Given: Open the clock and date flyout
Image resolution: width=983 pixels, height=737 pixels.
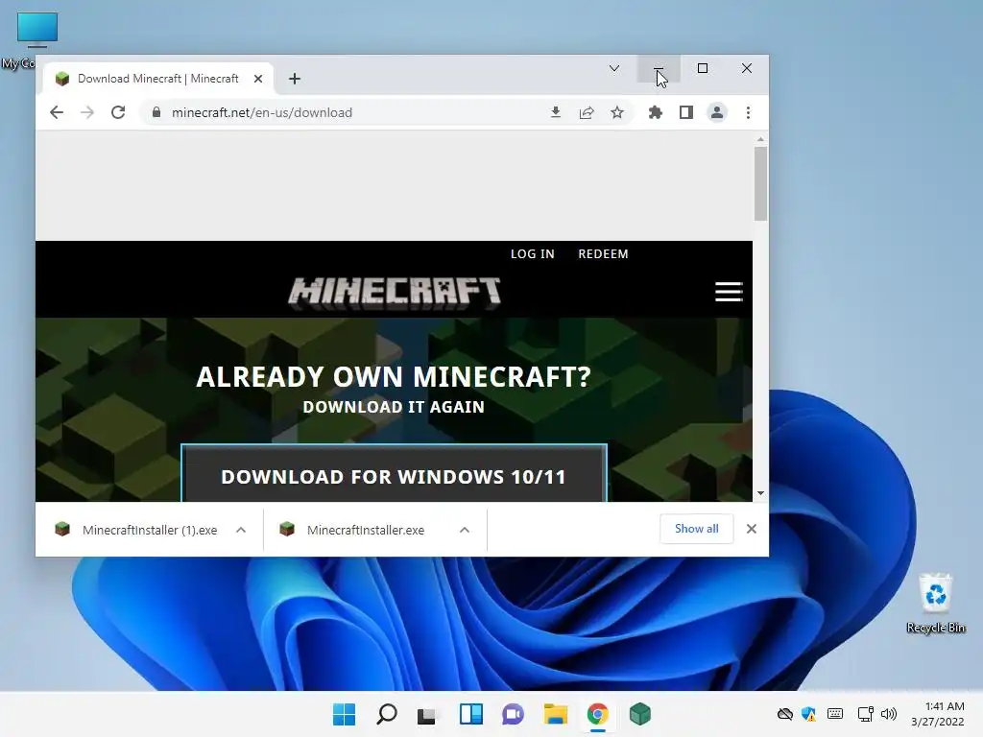Looking at the screenshot, I should [x=938, y=714].
